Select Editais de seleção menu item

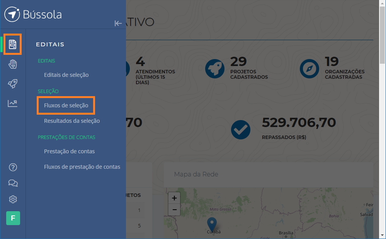coord(66,75)
